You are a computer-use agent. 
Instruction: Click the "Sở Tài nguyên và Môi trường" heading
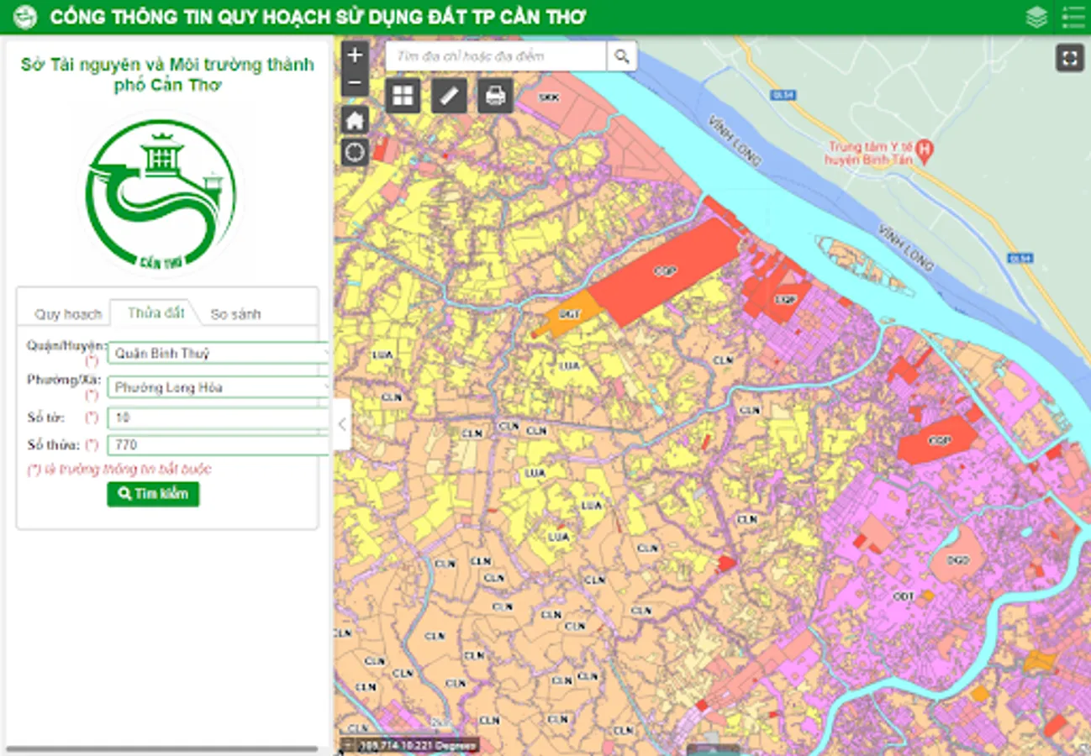167,75
